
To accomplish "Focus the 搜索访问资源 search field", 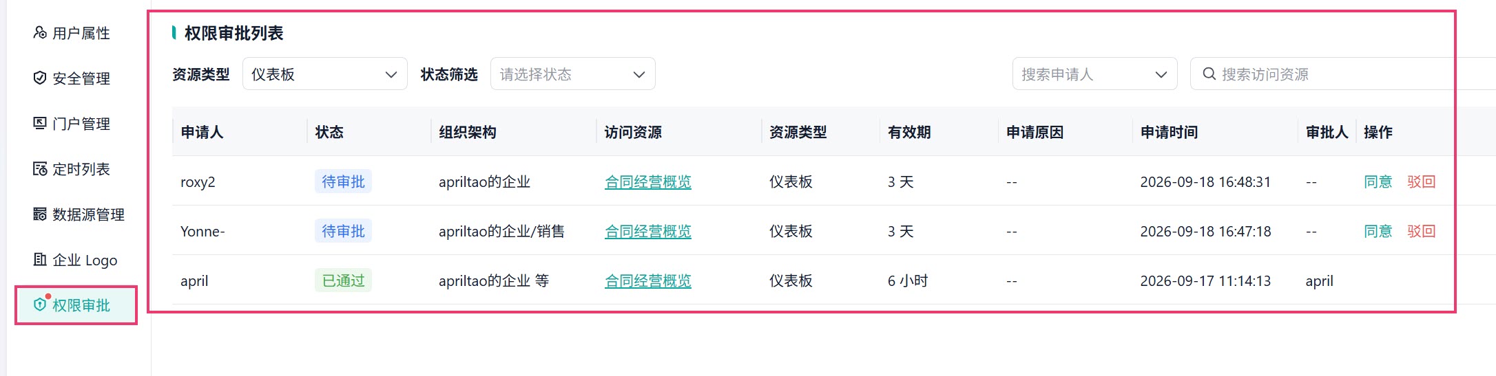I will coord(1343,74).
